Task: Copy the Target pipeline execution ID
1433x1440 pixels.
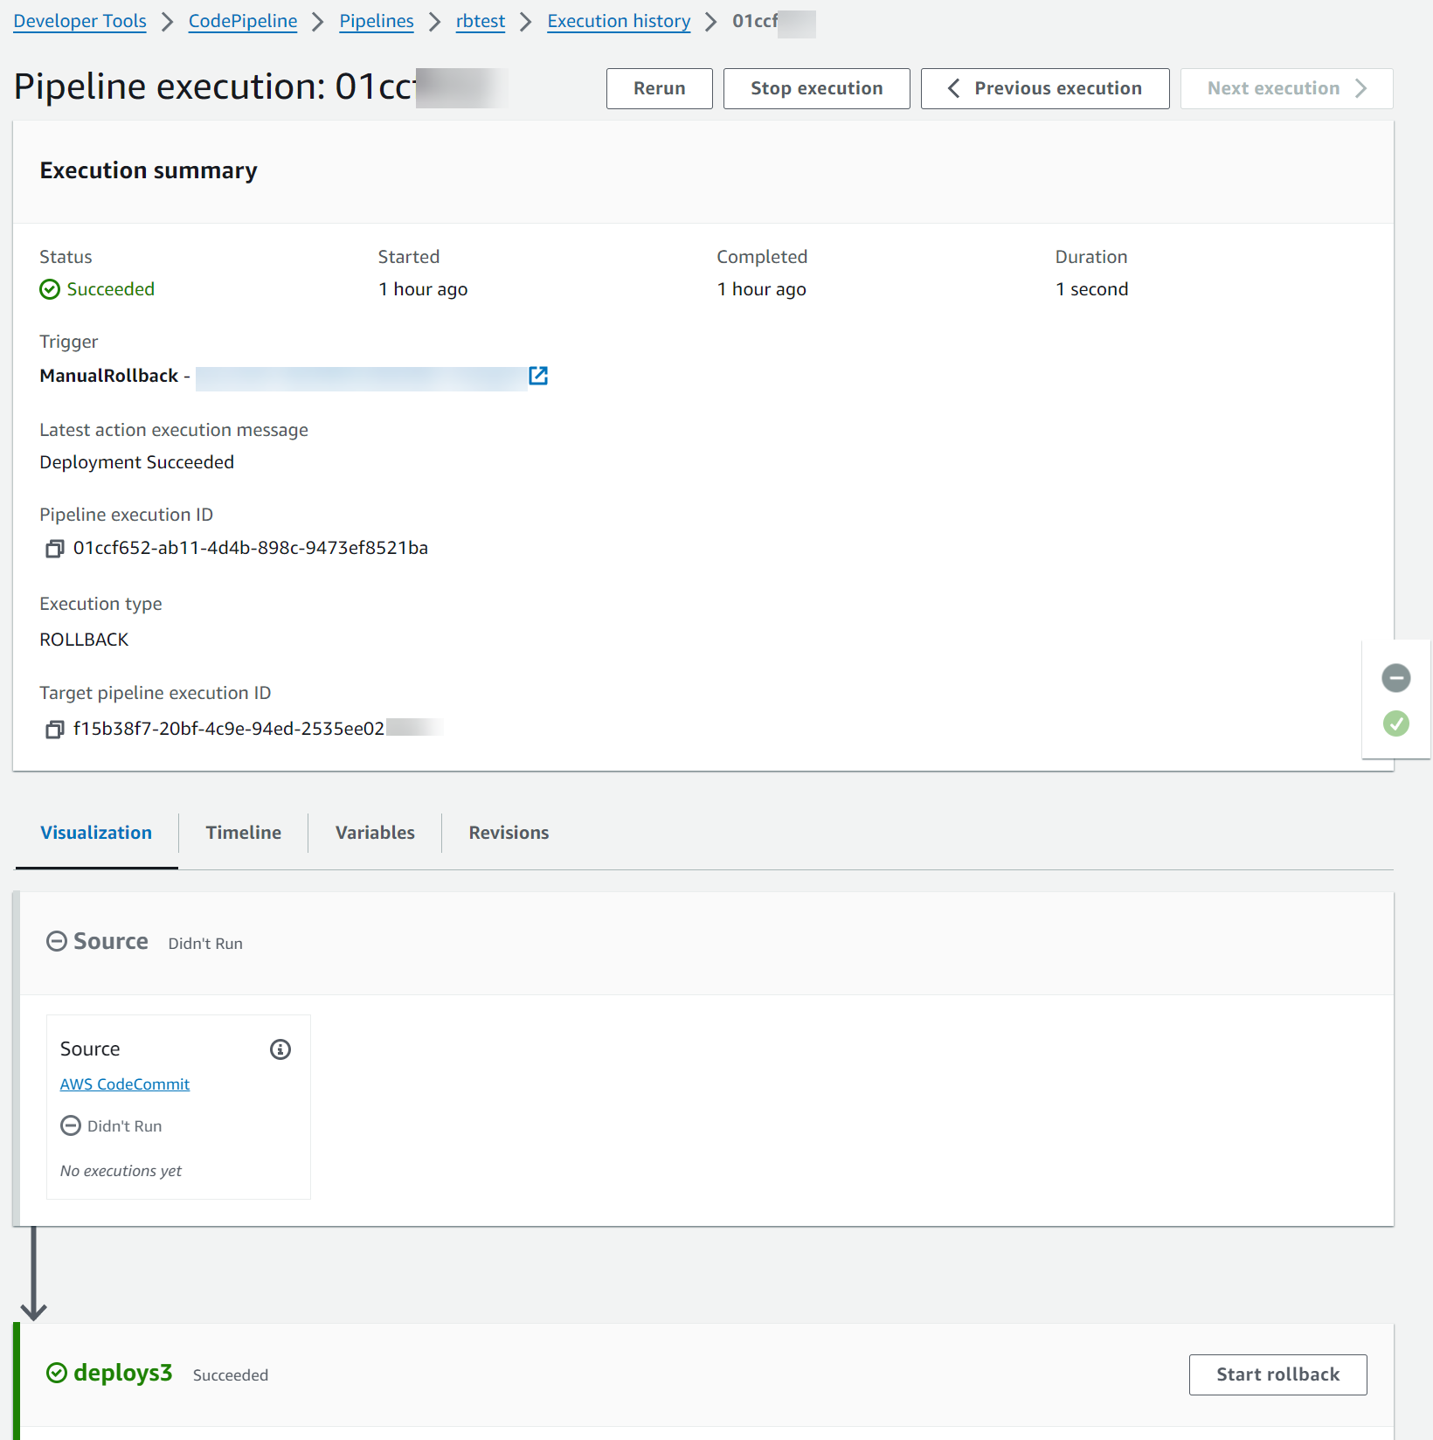Action: point(53,729)
